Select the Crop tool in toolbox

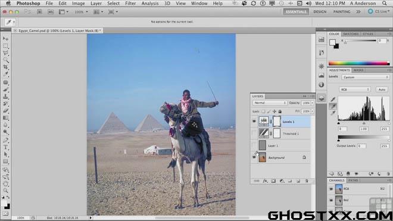pos(5,67)
